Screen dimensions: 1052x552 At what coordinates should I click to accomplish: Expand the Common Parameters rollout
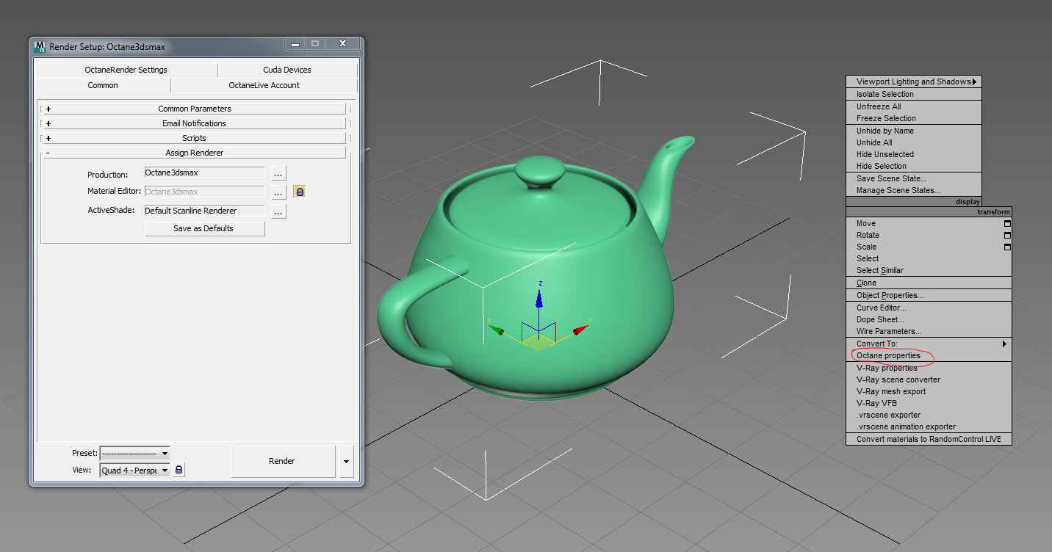pos(194,109)
